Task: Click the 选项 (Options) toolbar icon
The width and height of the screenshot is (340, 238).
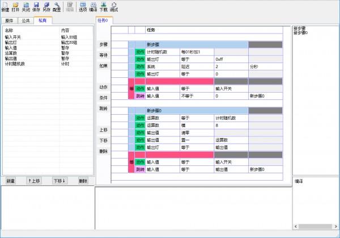Action: 83,7
